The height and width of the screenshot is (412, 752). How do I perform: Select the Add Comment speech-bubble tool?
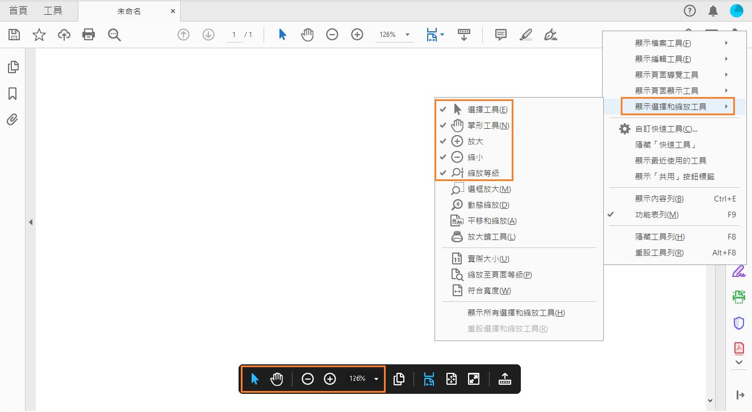500,35
